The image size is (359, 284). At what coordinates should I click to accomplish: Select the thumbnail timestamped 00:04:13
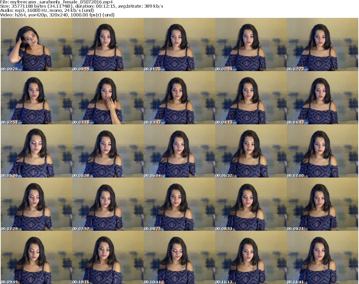pyautogui.click(x=251, y=98)
